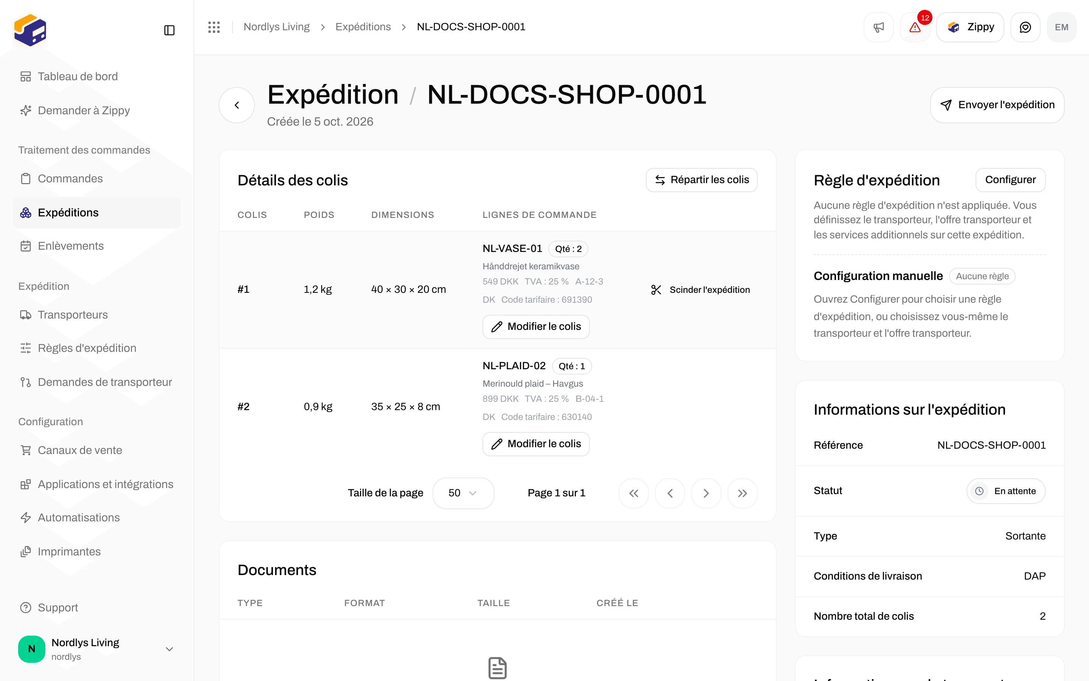Open Tableau de bord in sidebar
The image size is (1089, 681).
click(x=97, y=76)
